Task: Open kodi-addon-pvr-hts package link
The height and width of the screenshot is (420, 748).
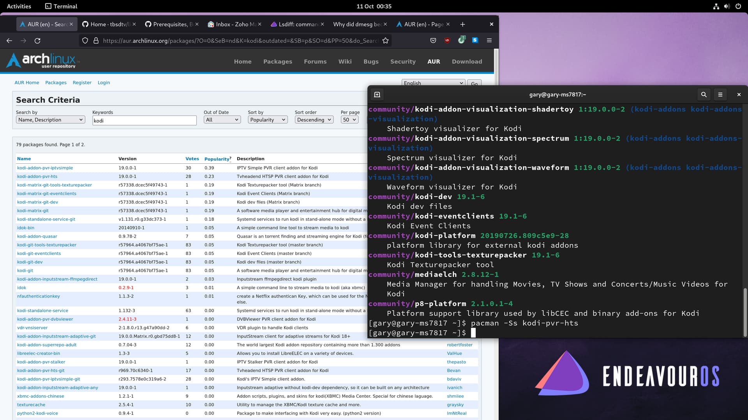Action: click(x=37, y=176)
